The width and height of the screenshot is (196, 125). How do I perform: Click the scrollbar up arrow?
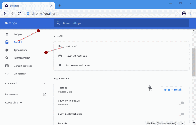click(194, 31)
